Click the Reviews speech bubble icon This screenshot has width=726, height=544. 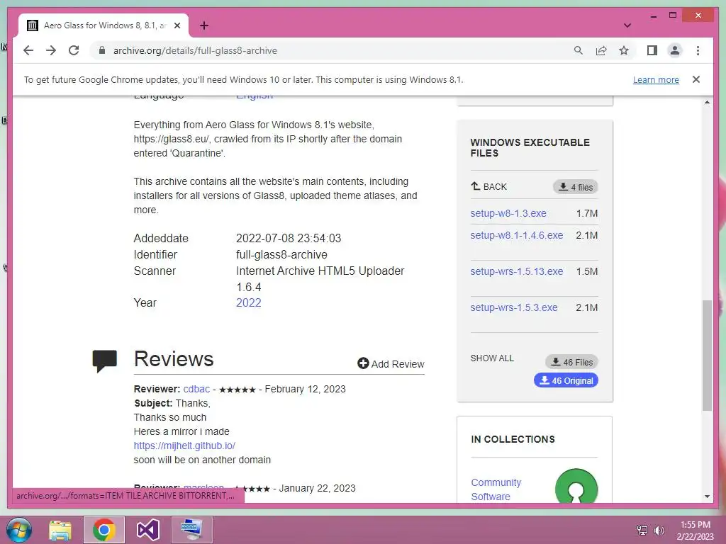click(x=105, y=361)
